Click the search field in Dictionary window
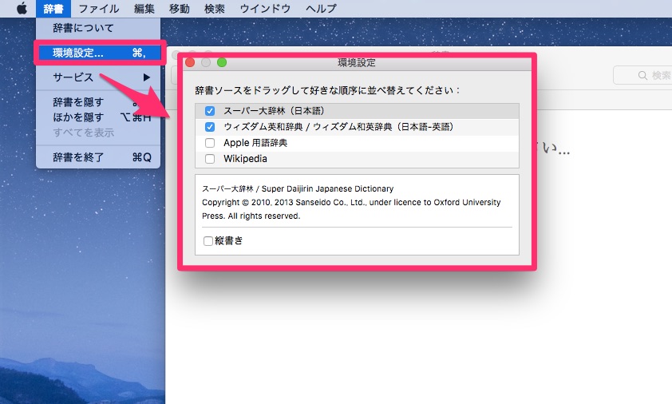 click(x=642, y=76)
